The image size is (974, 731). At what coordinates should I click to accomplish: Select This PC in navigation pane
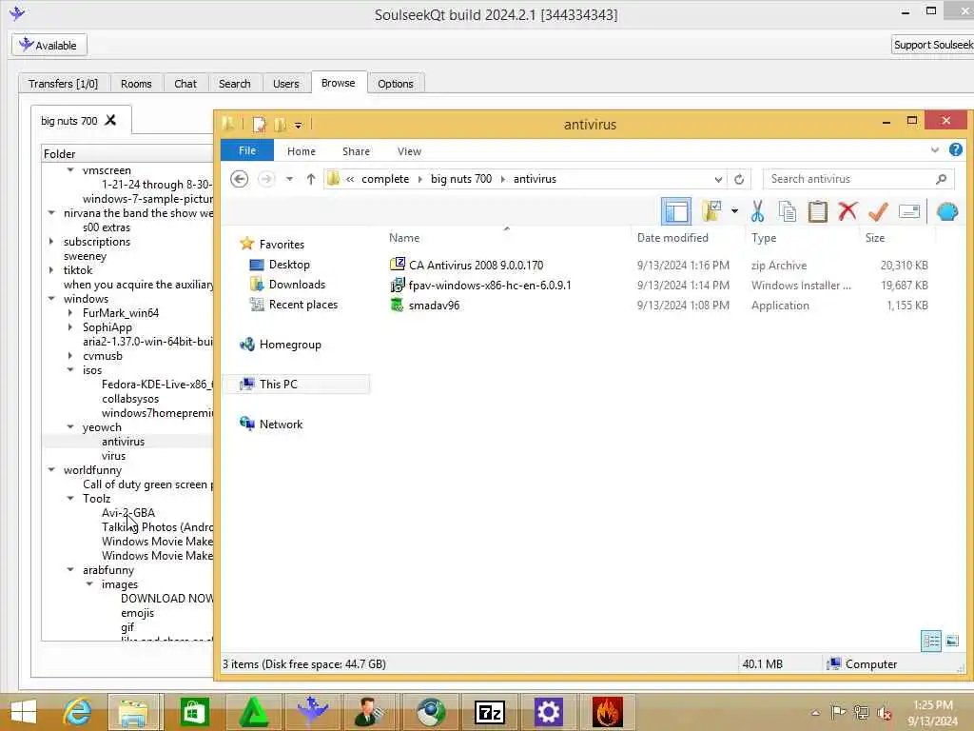[x=279, y=385]
